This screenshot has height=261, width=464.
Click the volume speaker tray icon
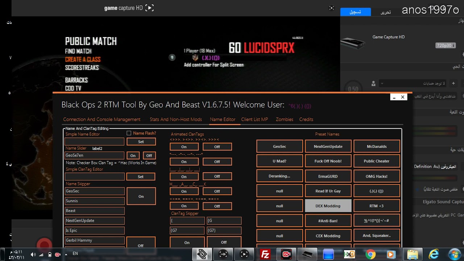pos(33,254)
